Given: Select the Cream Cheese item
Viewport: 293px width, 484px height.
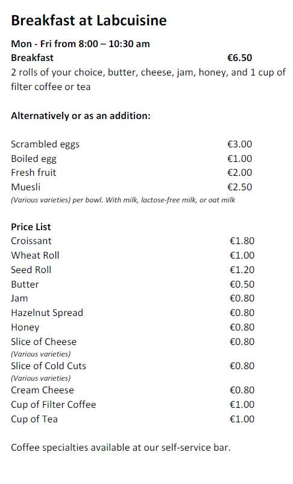Looking at the screenshot, I should tap(43, 390).
